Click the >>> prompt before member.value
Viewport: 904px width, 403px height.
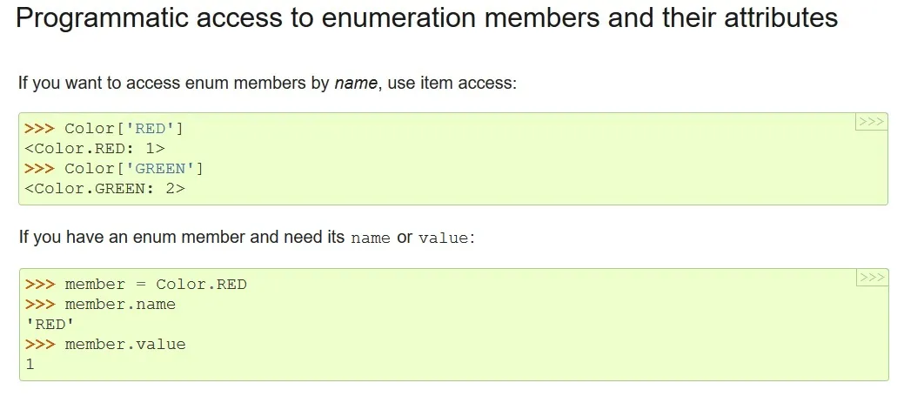point(40,344)
